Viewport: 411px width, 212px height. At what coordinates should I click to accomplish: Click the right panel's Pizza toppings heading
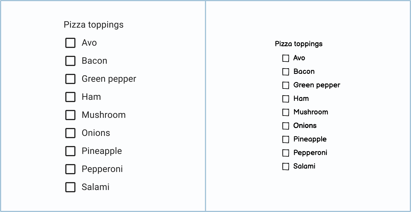pyautogui.click(x=299, y=44)
